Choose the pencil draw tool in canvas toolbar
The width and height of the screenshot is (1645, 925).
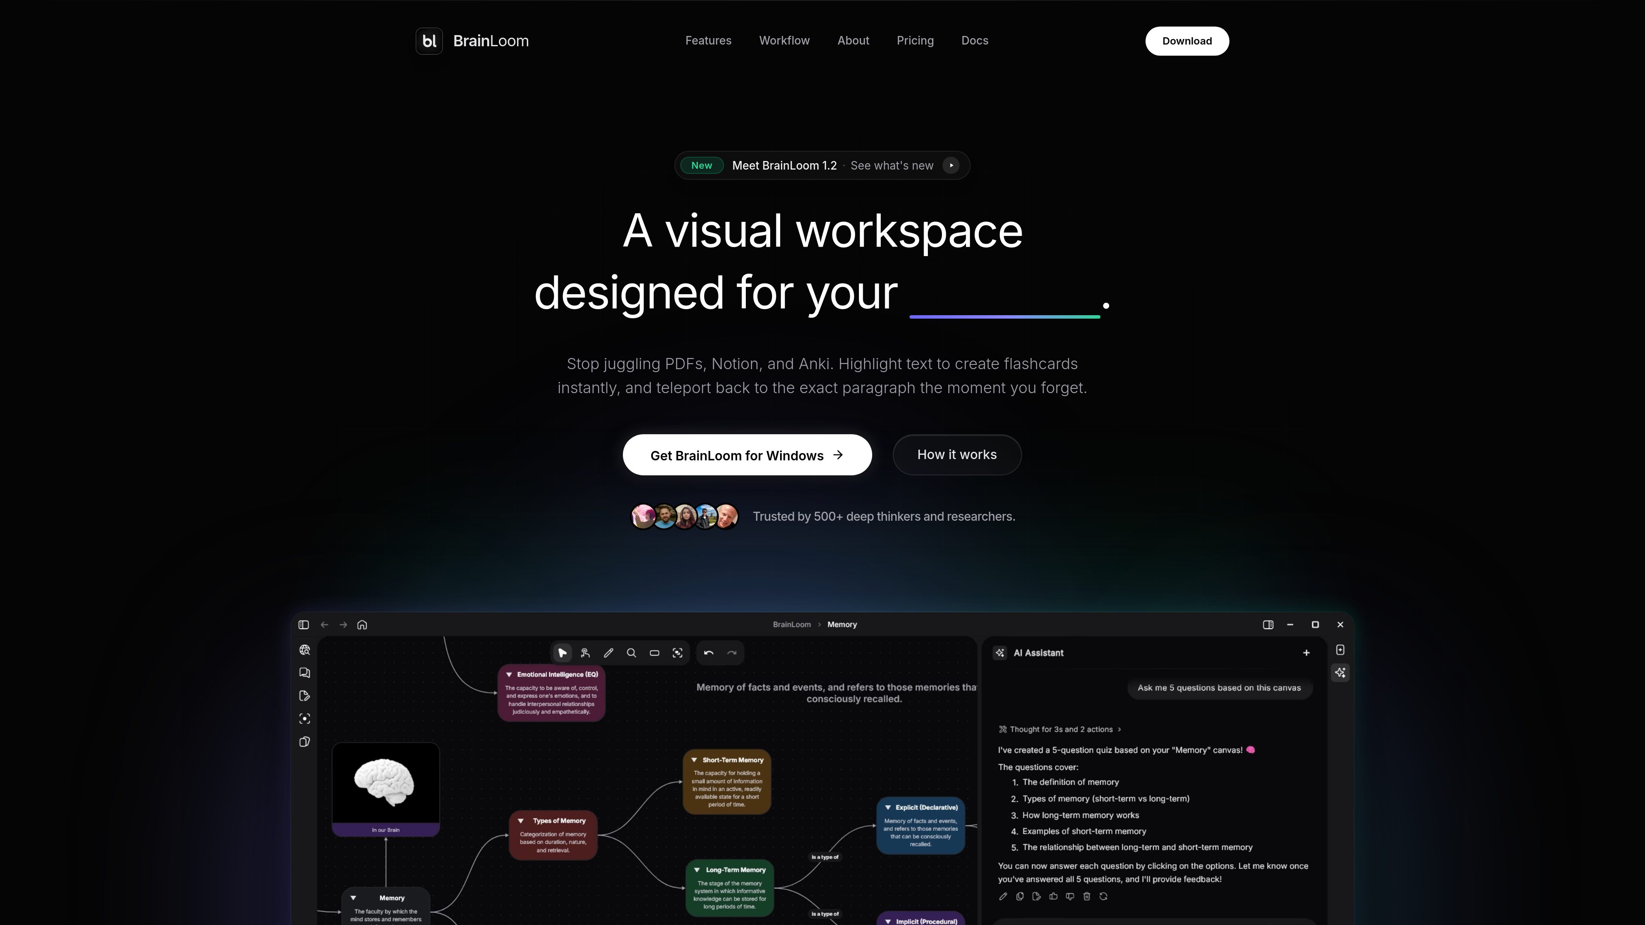pos(608,652)
